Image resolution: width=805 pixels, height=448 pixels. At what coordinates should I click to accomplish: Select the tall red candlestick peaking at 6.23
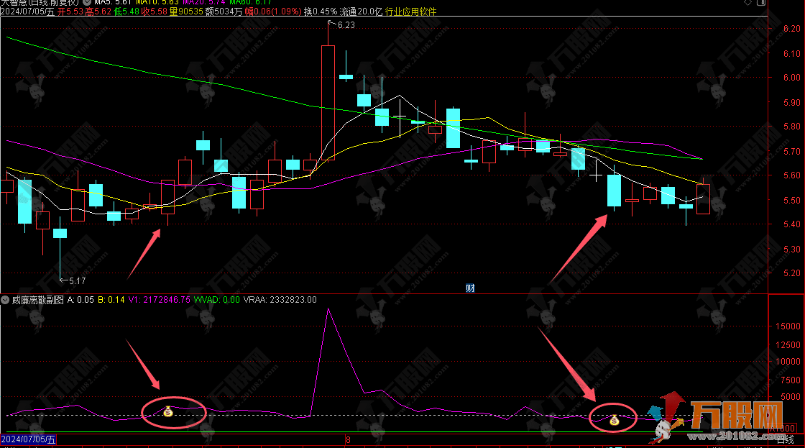(x=328, y=102)
